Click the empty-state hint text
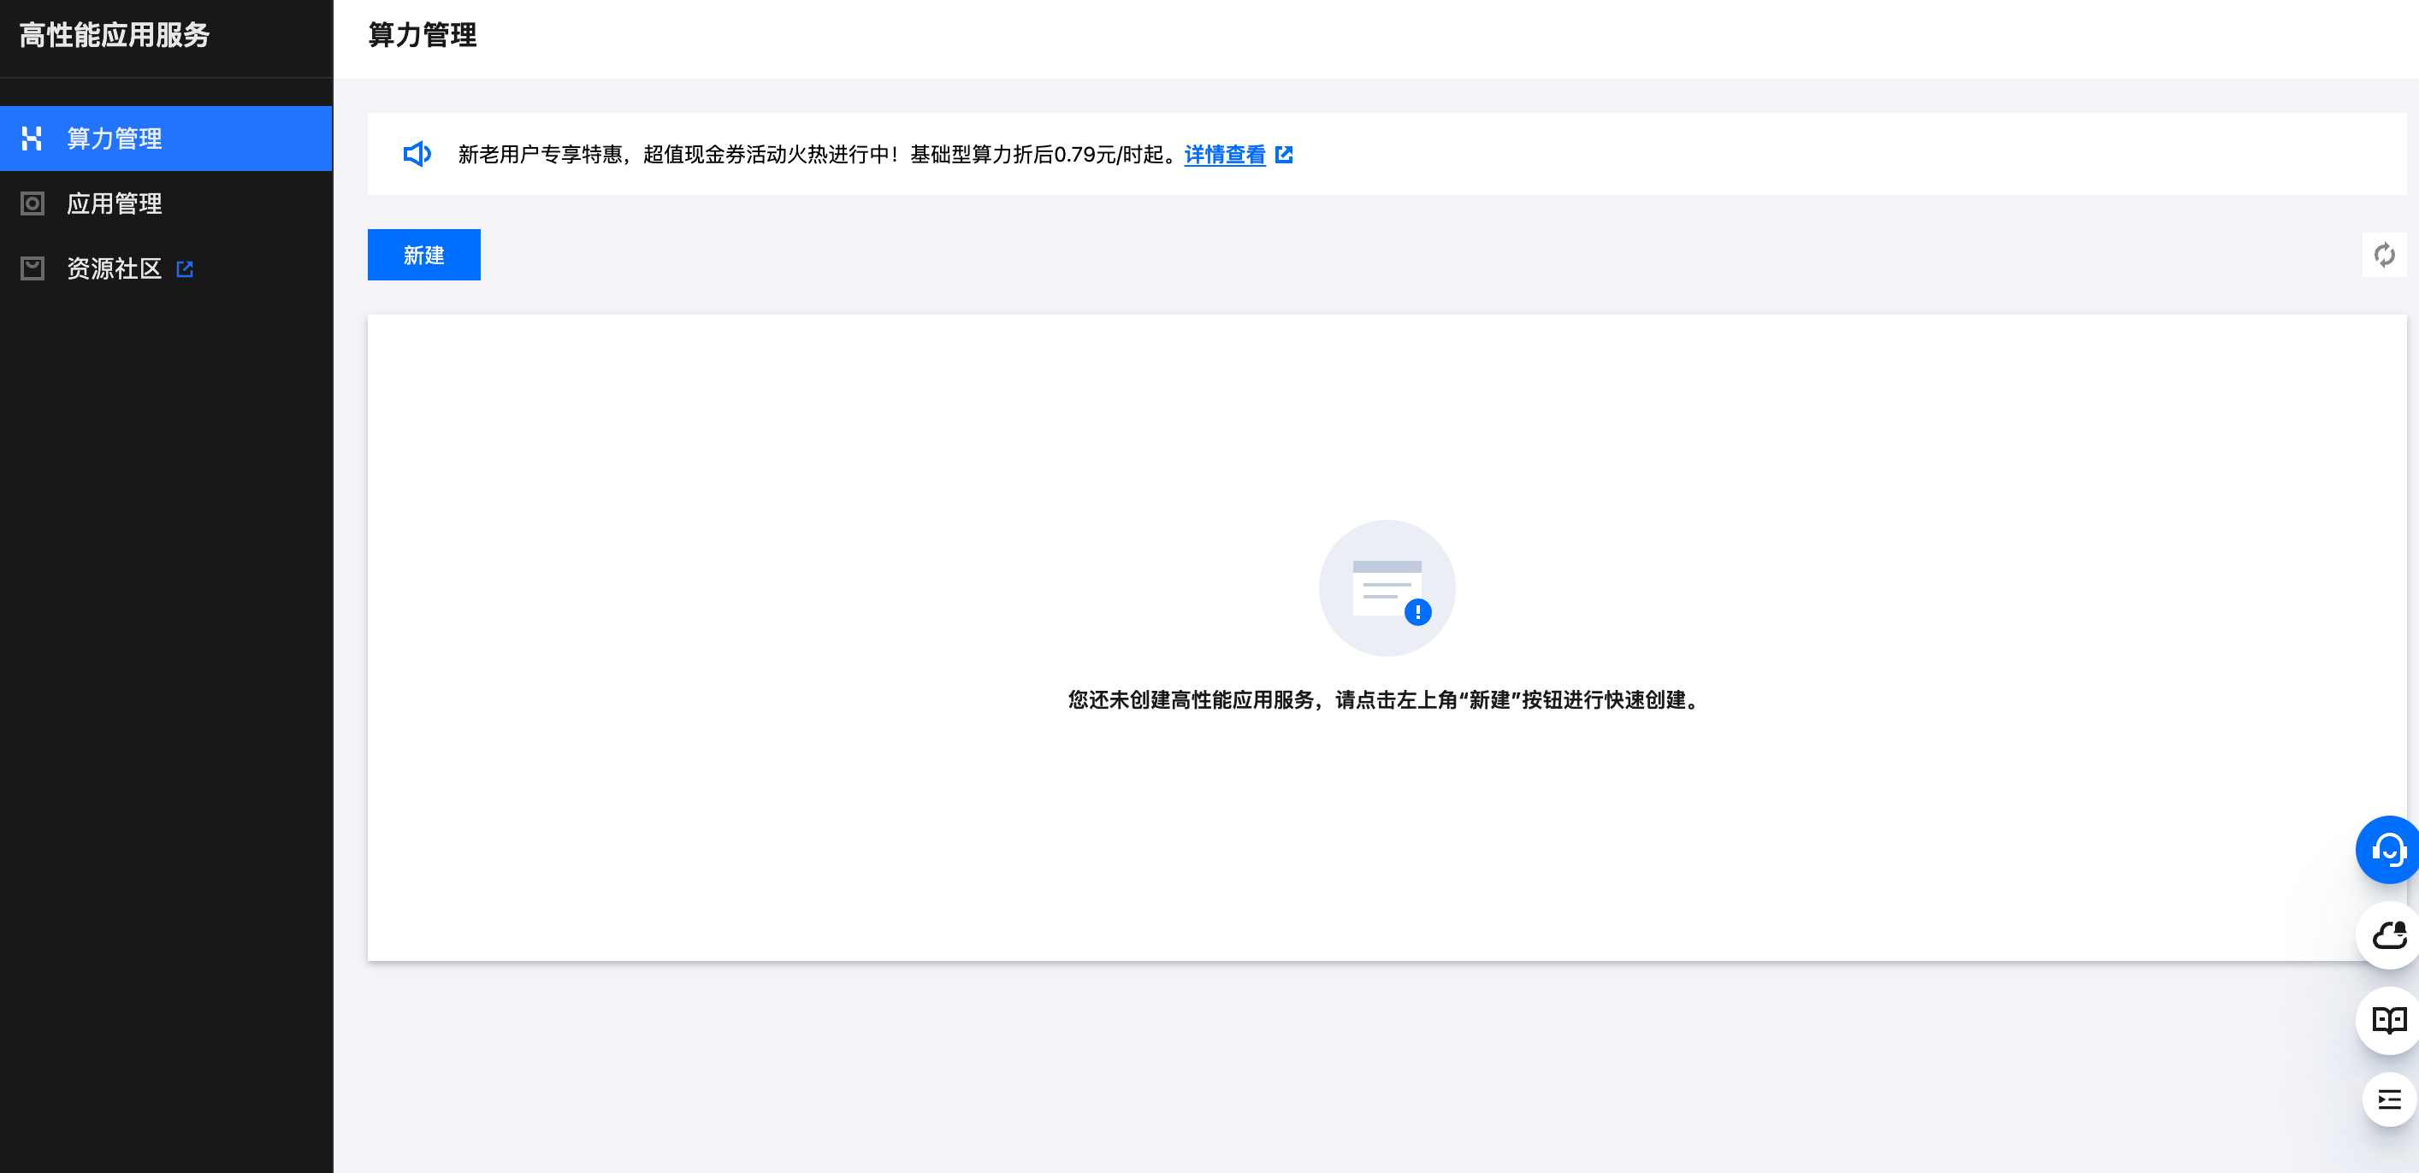Screen dimensions: 2419x1173 point(1386,700)
